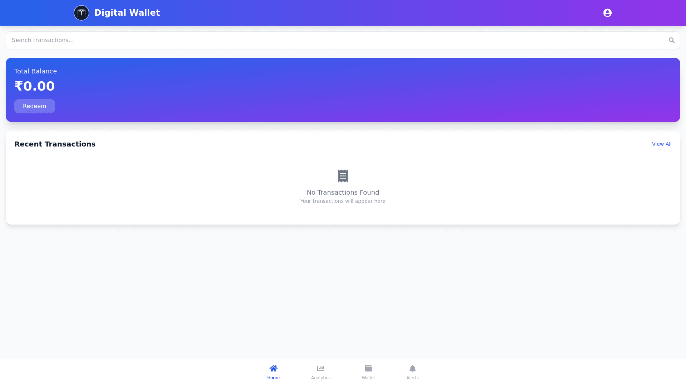Open the View All transactions link

point(661,144)
